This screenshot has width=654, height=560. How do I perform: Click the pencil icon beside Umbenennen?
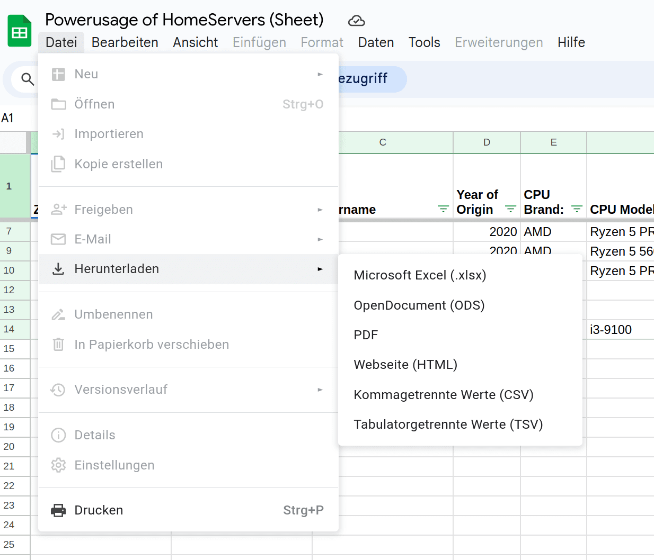(58, 314)
